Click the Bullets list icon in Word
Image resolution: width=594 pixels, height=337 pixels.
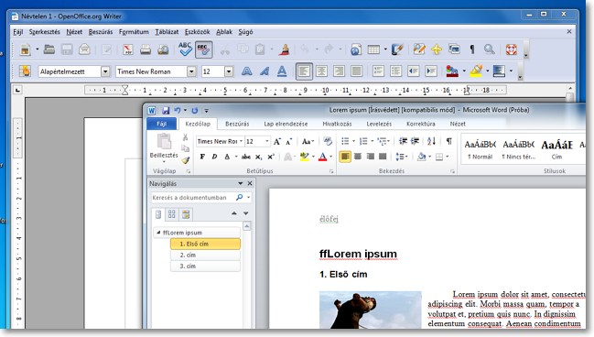(x=345, y=141)
